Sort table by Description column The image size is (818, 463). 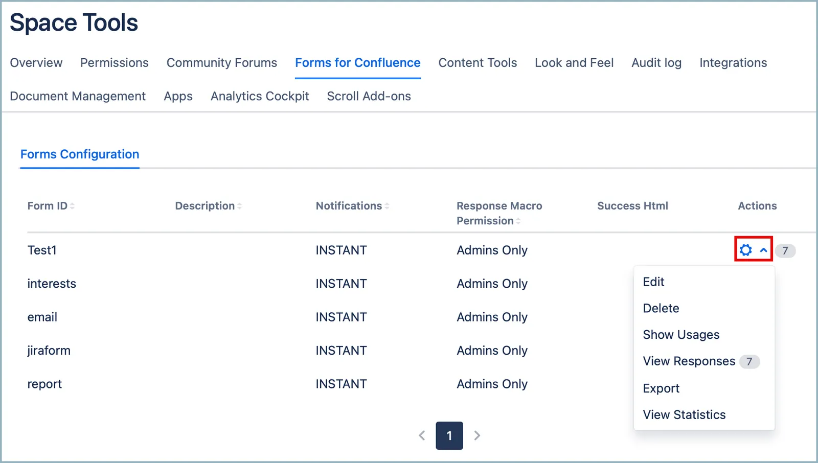[x=209, y=206]
